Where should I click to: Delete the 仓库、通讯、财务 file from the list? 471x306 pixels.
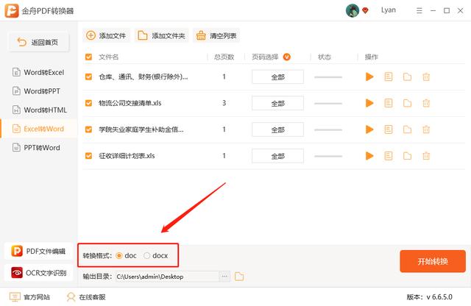pos(426,77)
